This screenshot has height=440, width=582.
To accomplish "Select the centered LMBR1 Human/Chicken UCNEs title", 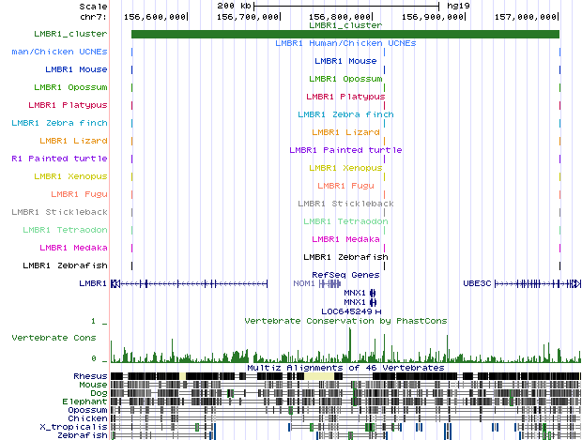I will click(345, 43).
